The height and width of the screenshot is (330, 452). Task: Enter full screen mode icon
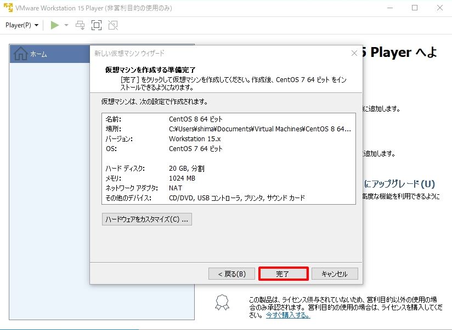point(97,25)
